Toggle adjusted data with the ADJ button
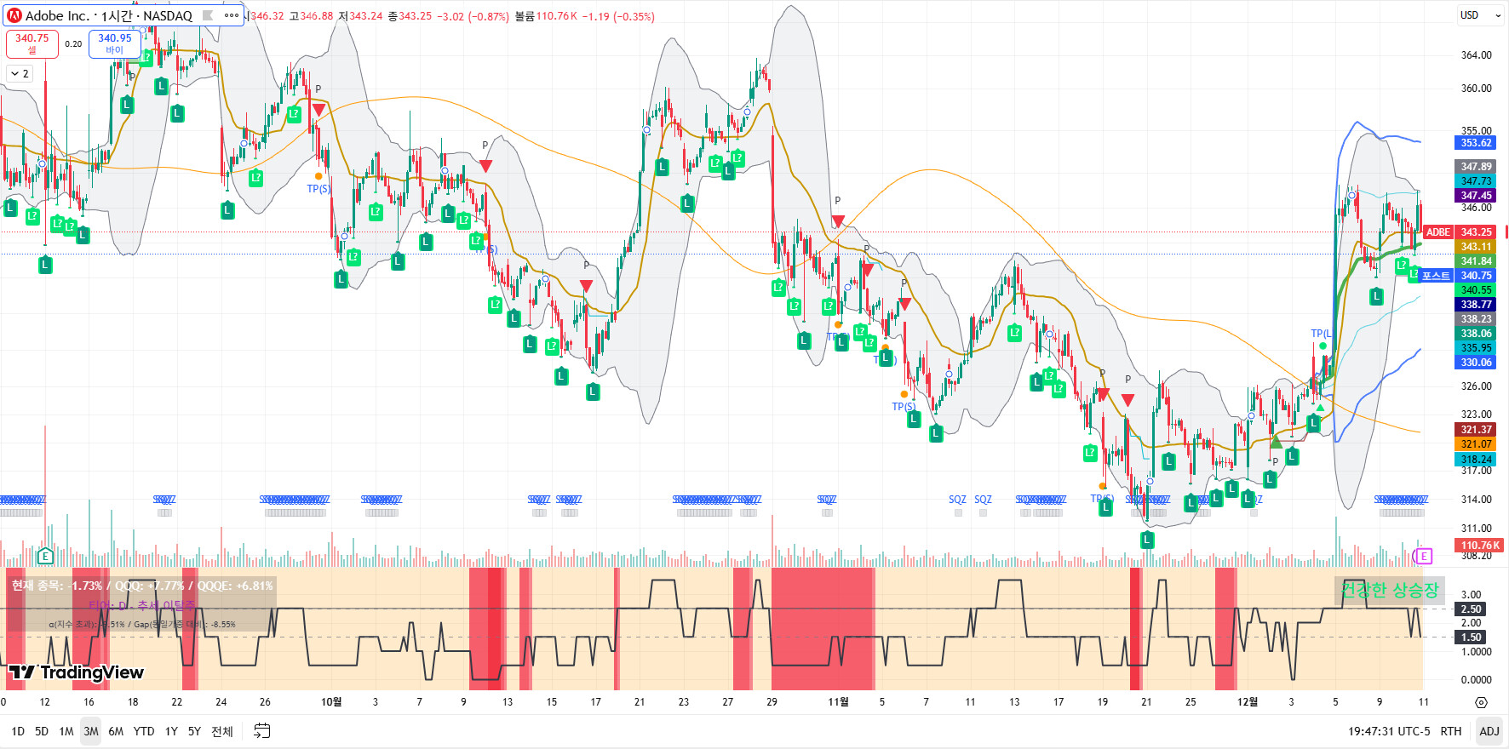The image size is (1509, 749). coord(1489,731)
